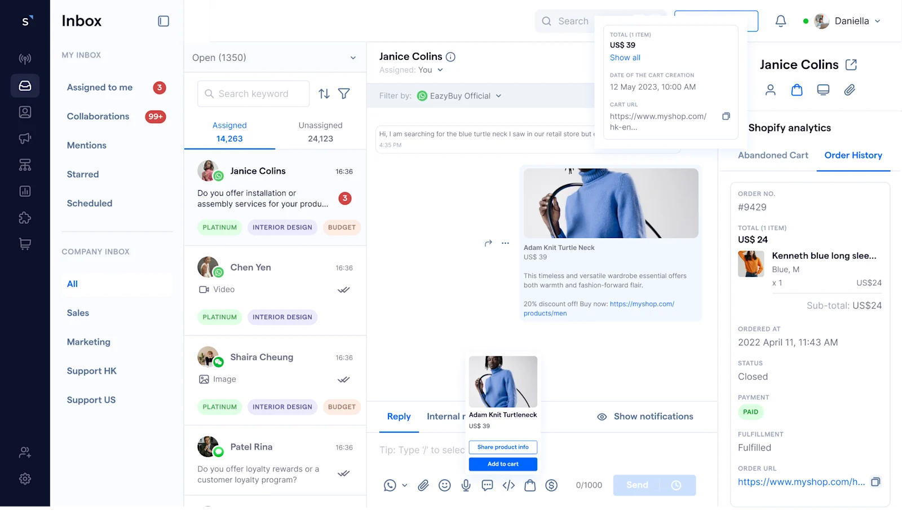Open the attachment paperclip in the reply bar
902x528 pixels.
click(423, 485)
